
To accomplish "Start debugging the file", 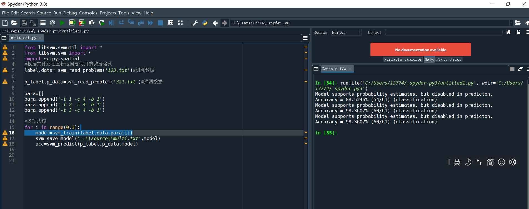I will coord(111,23).
